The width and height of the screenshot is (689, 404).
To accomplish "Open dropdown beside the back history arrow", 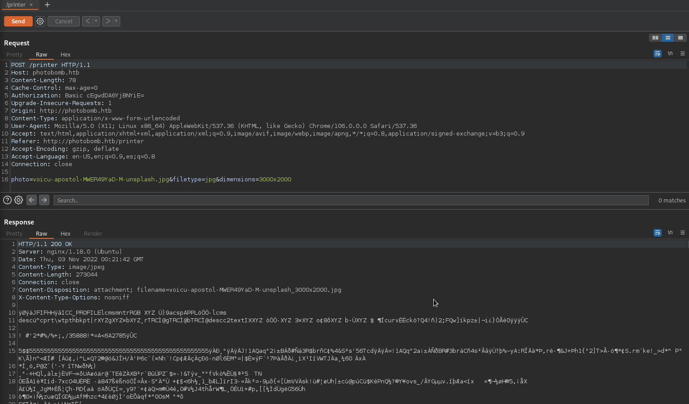I will point(96,21).
